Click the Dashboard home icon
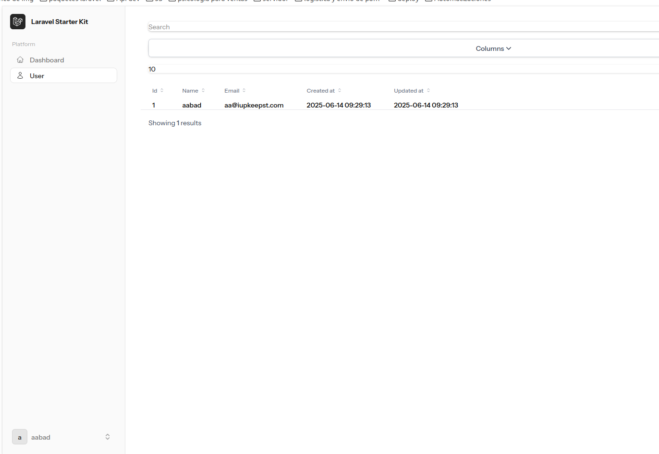 pos(20,60)
